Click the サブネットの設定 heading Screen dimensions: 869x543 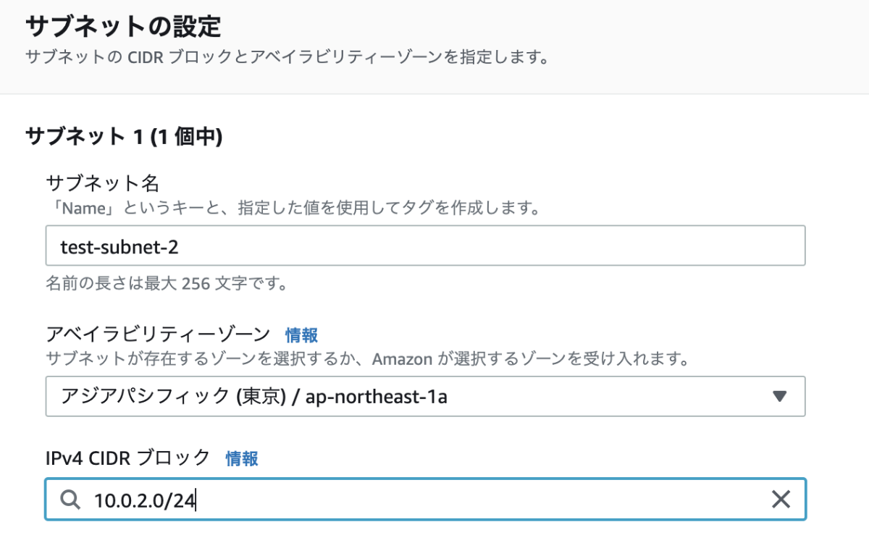(123, 27)
